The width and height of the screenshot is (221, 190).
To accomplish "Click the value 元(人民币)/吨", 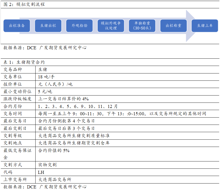I will coord(55,84).
